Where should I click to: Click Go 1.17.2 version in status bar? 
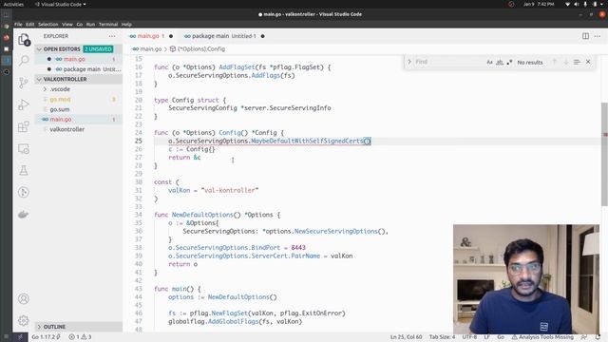pyautogui.click(x=46, y=337)
